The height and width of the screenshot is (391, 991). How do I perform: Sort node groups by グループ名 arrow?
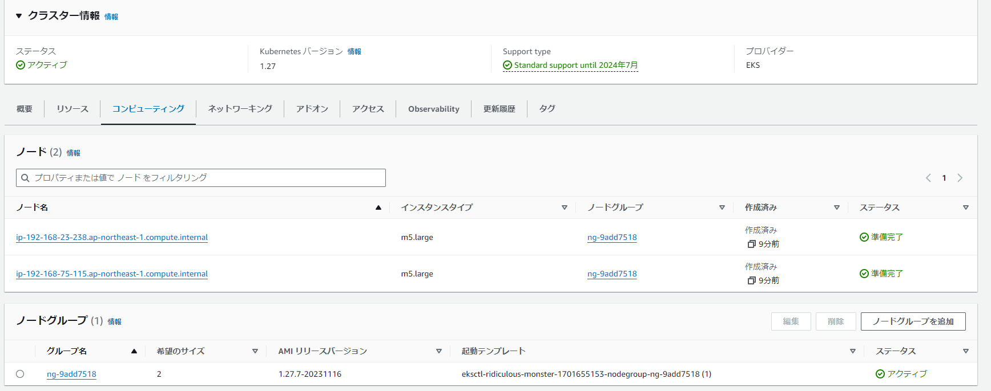pos(134,351)
